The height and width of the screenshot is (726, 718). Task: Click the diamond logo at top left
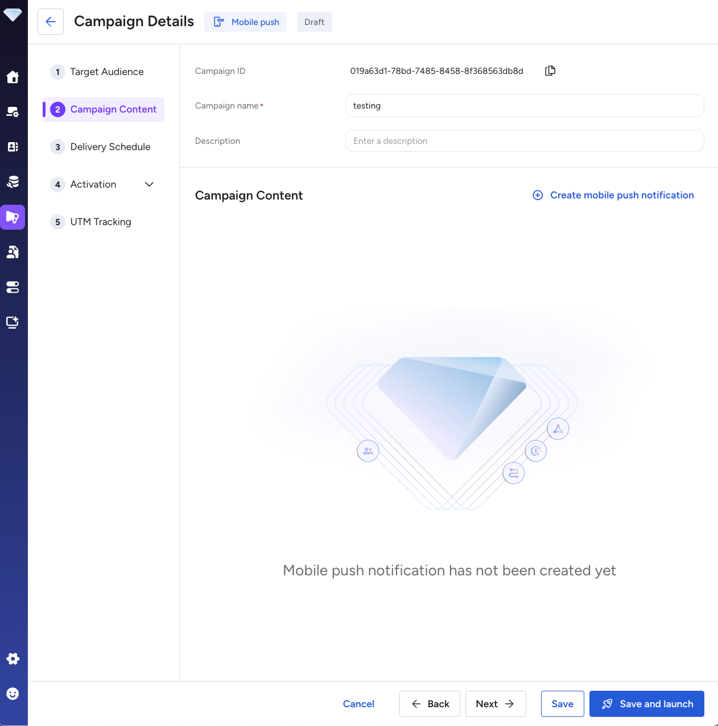point(13,15)
